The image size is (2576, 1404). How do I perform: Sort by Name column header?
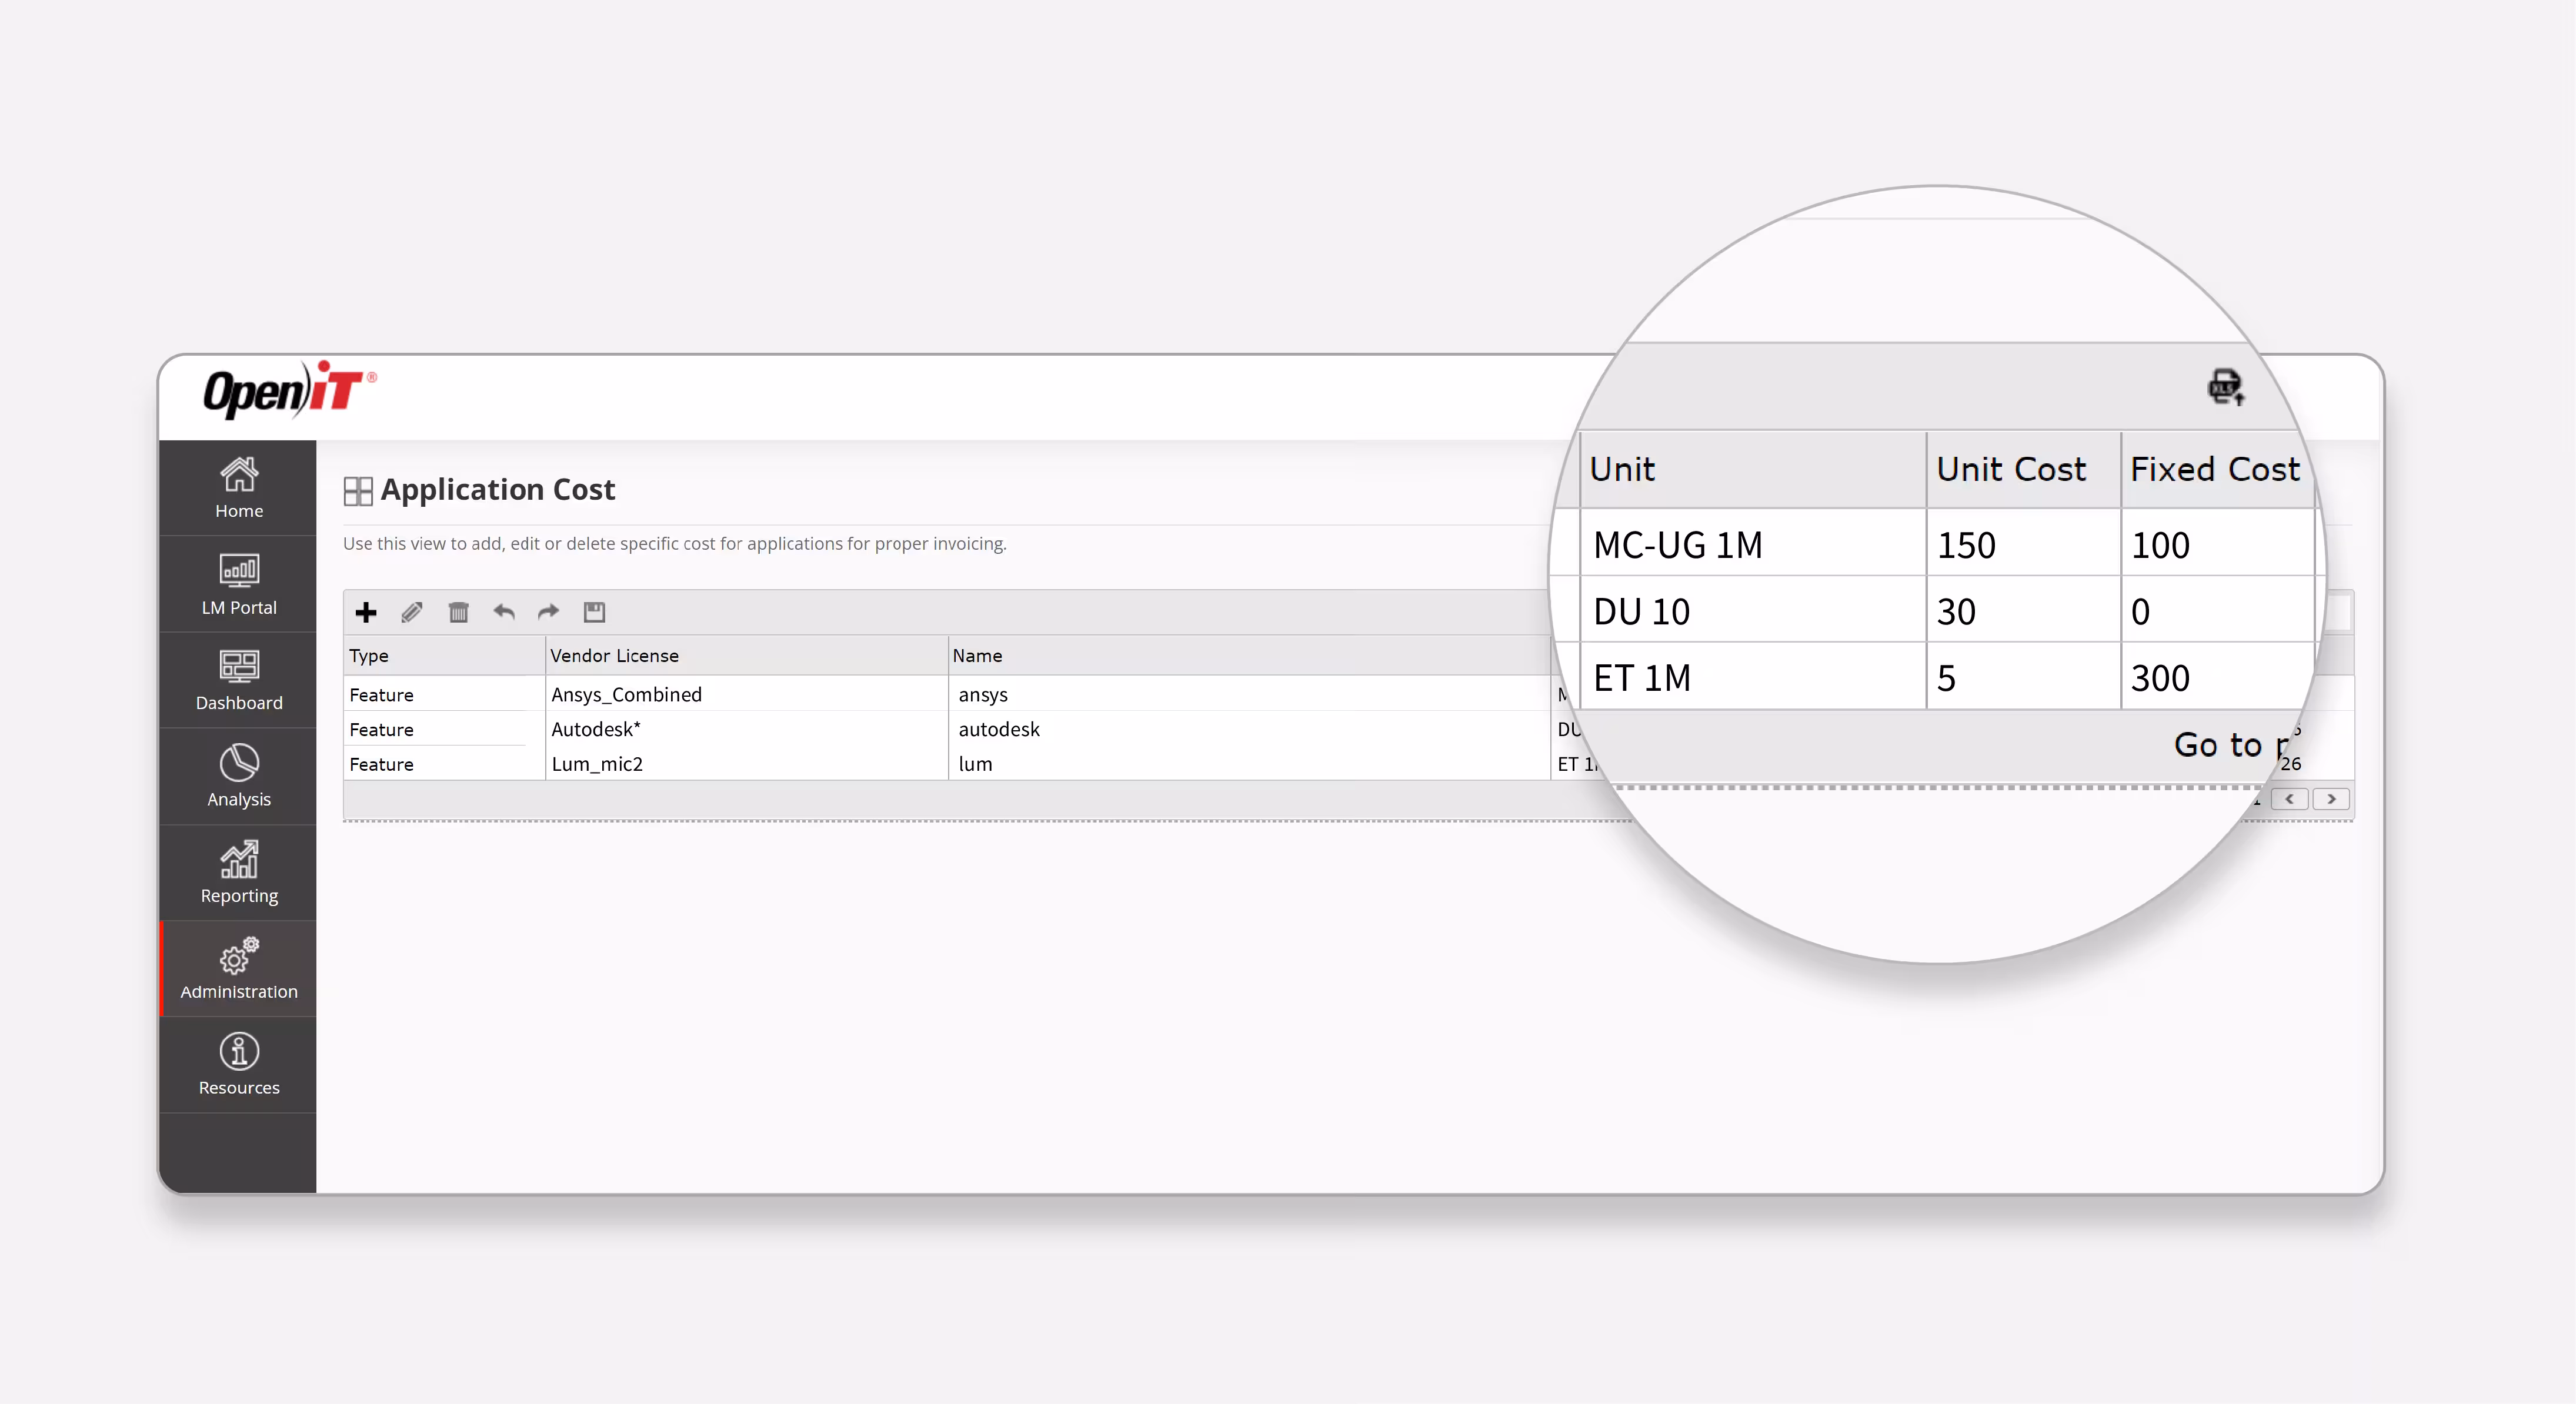tap(1248, 655)
